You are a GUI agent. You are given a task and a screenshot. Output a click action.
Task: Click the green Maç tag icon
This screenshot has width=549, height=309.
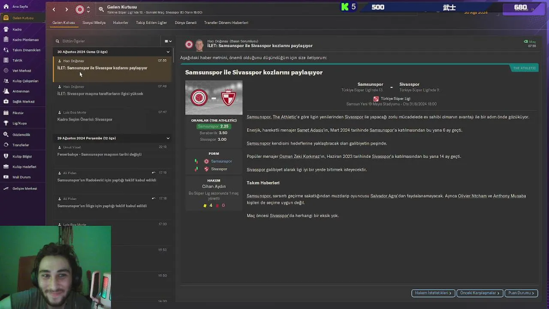526,42
